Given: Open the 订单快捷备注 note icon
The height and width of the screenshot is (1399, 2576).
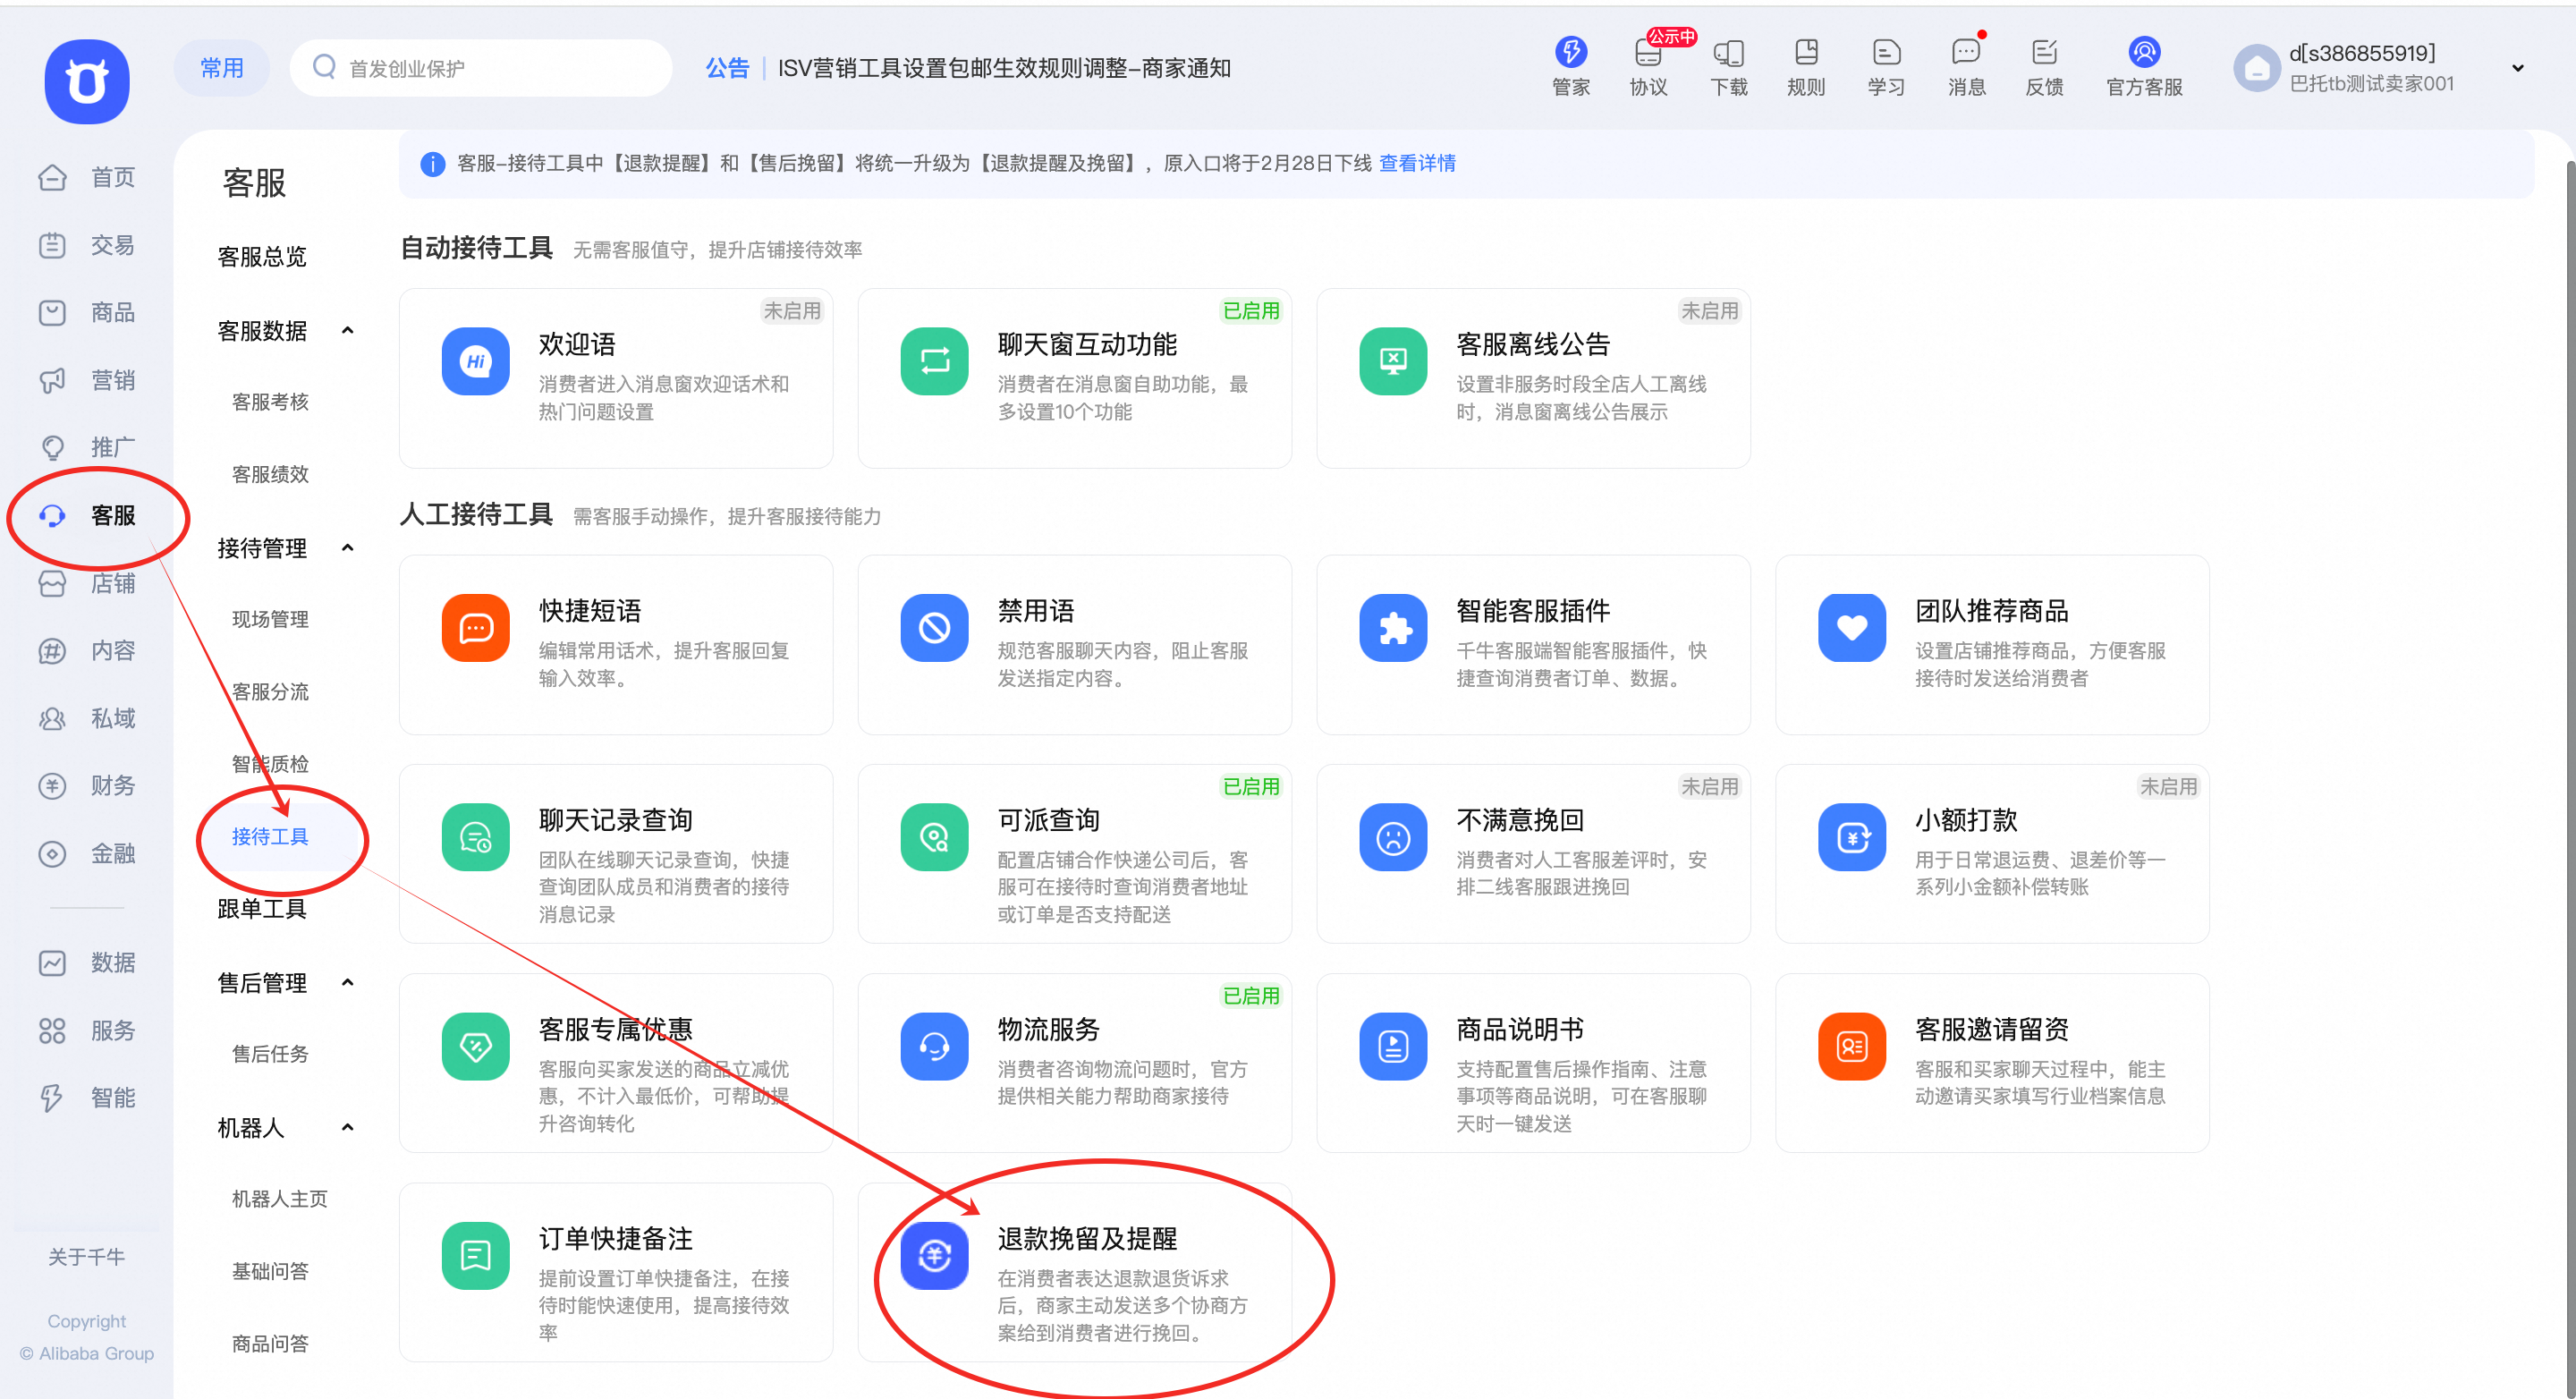Looking at the screenshot, I should coord(476,1255).
